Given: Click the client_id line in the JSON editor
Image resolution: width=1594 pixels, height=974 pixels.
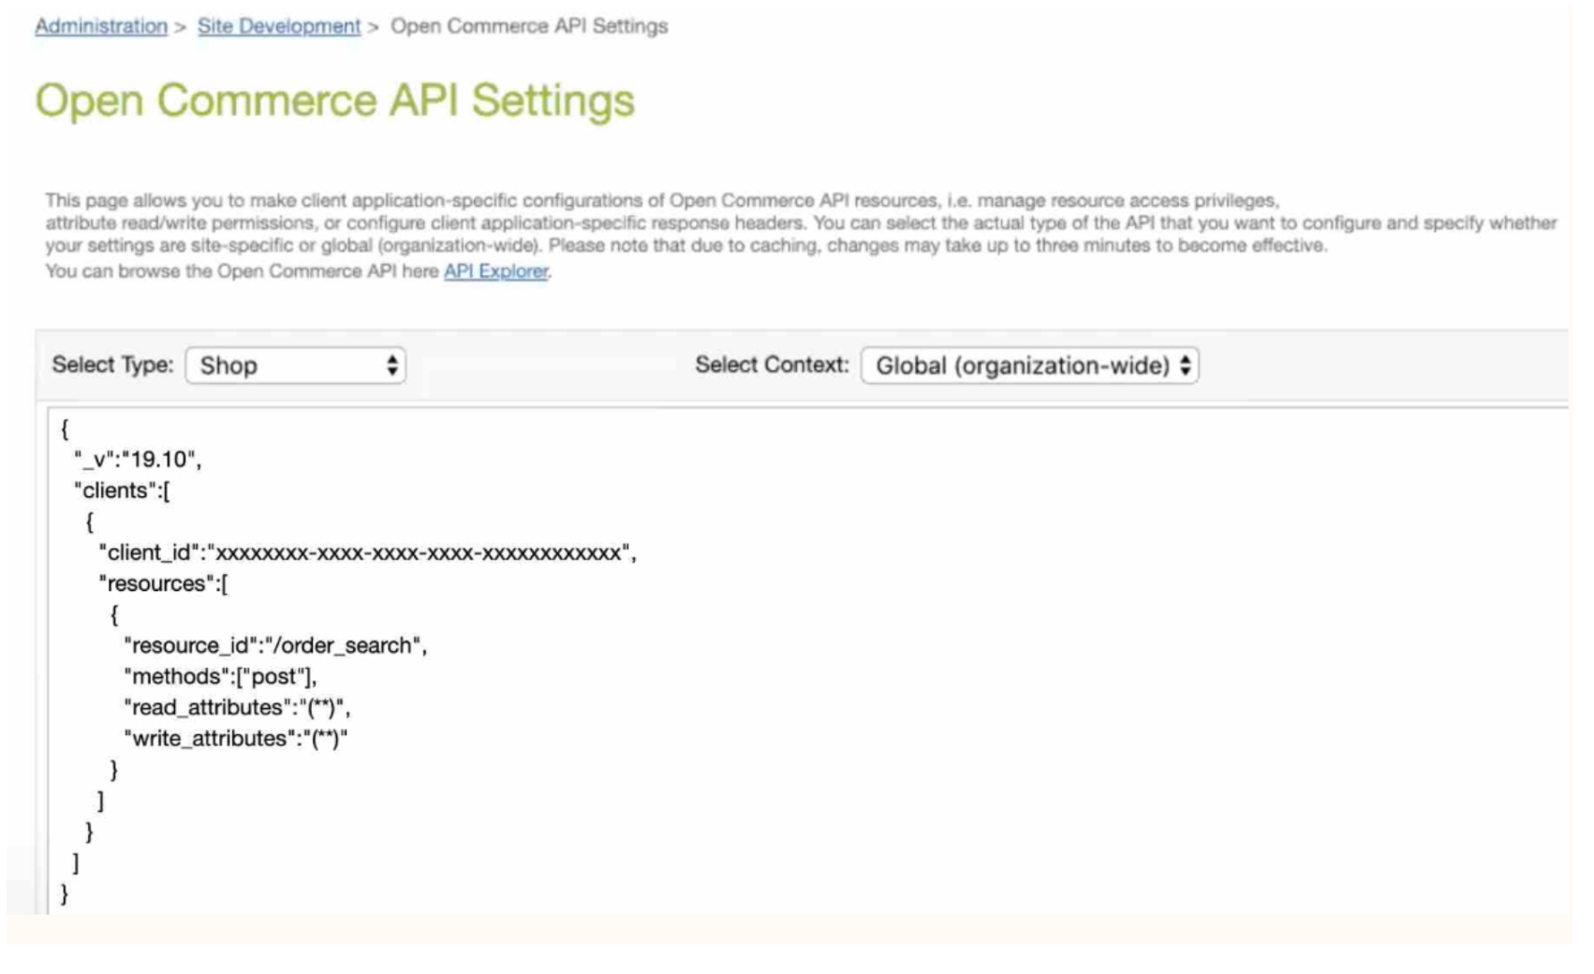Looking at the screenshot, I should pyautogui.click(x=367, y=553).
